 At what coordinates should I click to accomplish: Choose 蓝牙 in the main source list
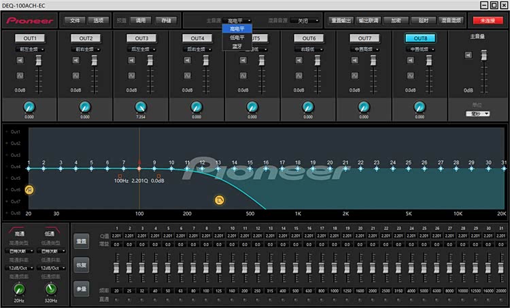(237, 47)
